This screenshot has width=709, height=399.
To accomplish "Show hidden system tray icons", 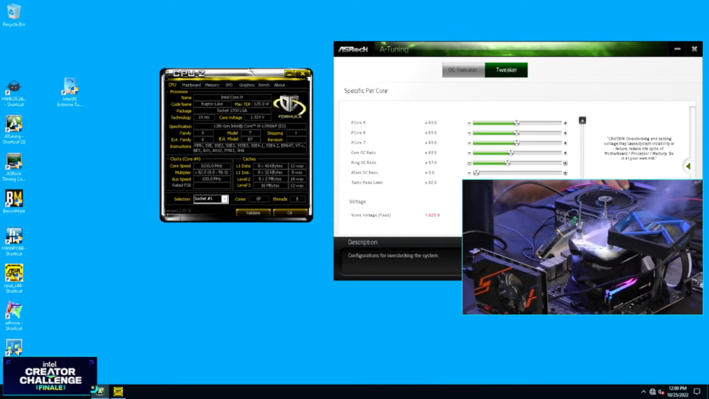I will tap(644, 392).
